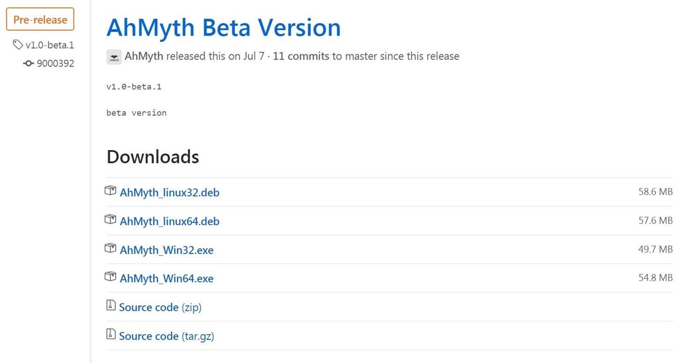Click the 49.7 MB file size text
The image size is (683, 363).
(x=655, y=249)
